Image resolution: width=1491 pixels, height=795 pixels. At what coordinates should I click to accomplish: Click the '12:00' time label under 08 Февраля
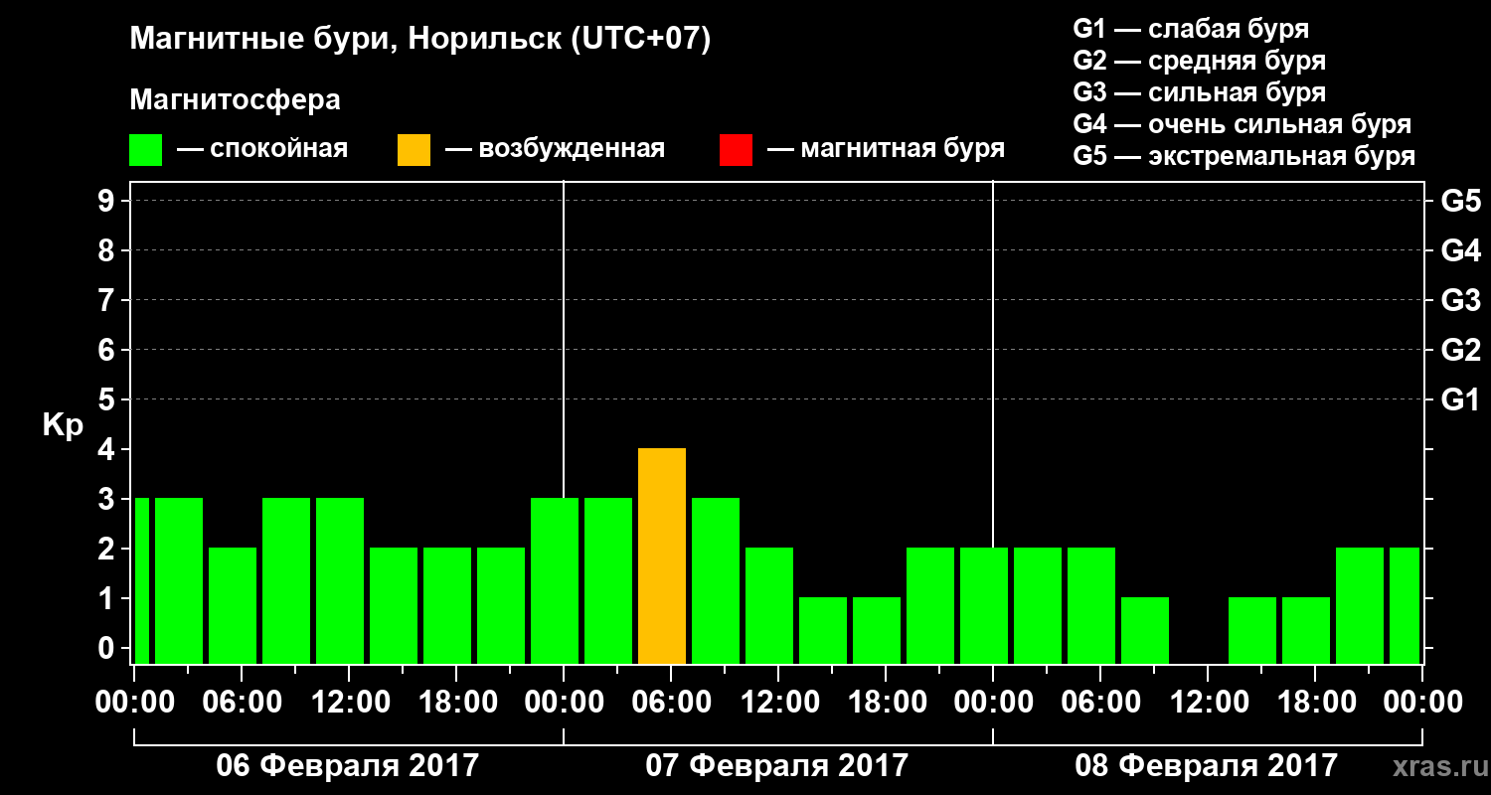(1208, 703)
